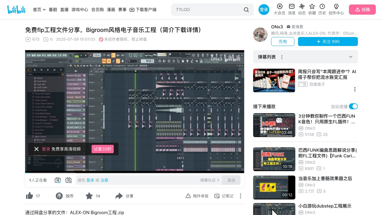Open the 10:19 巴西FUNK编曲 video thumbnail
Image resolution: width=383 pixels, height=215 pixels.
(x=274, y=159)
